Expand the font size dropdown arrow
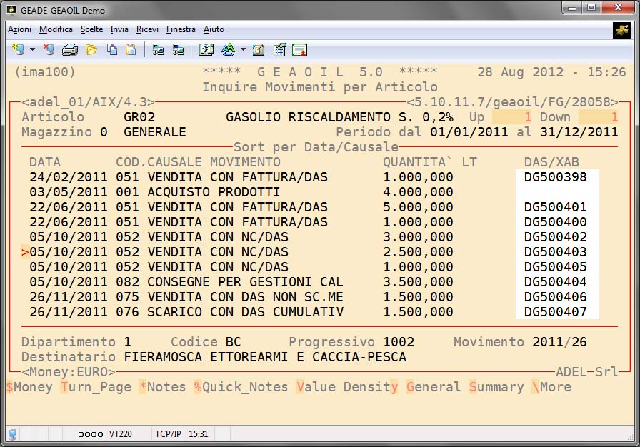This screenshot has width=640, height=447. [x=243, y=49]
